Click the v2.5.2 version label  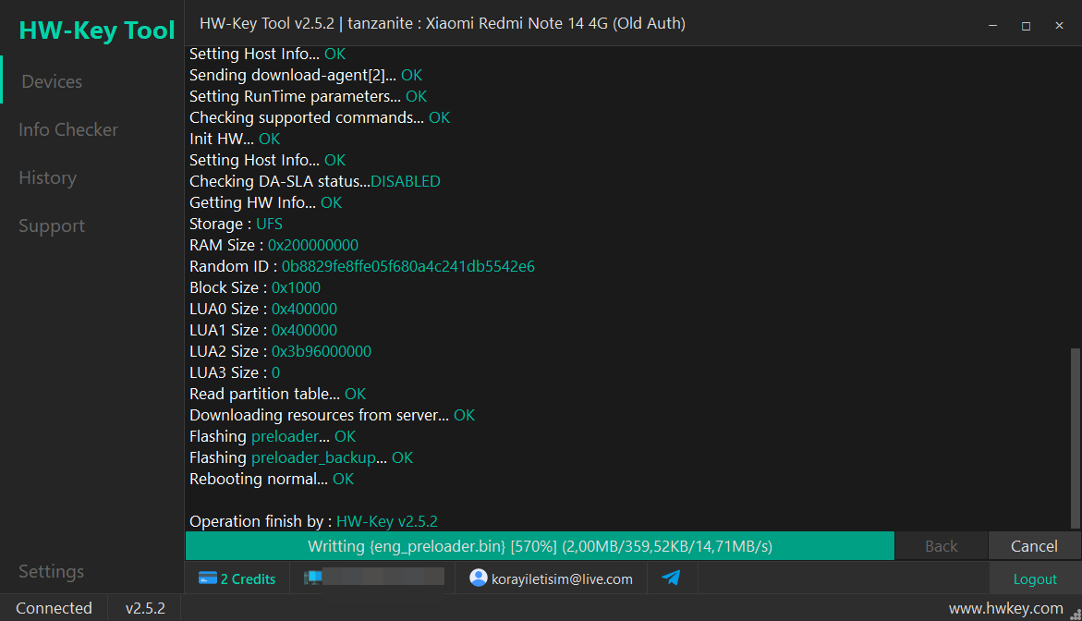click(x=145, y=608)
